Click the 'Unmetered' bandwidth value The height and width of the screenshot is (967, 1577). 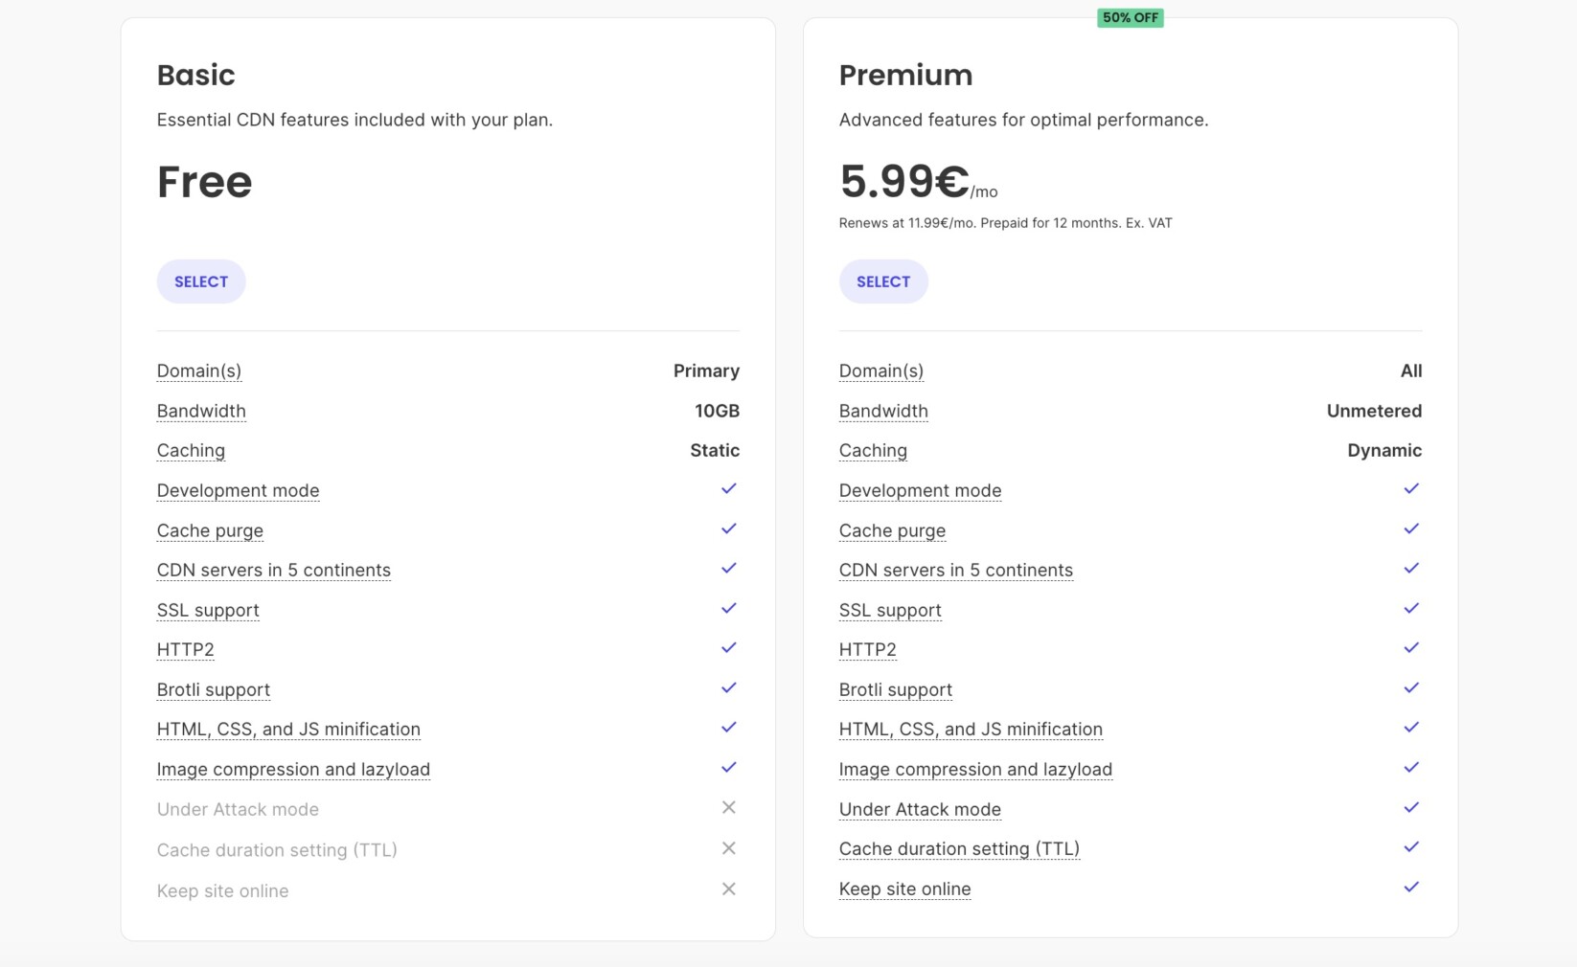(1374, 411)
